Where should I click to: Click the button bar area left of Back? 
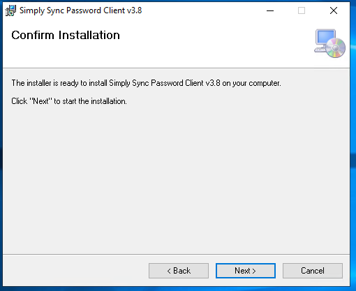(x=75, y=271)
